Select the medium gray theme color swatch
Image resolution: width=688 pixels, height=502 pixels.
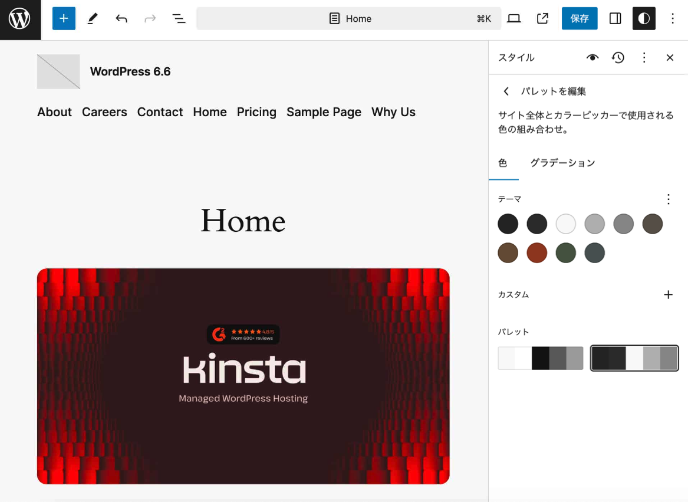pyautogui.click(x=624, y=224)
